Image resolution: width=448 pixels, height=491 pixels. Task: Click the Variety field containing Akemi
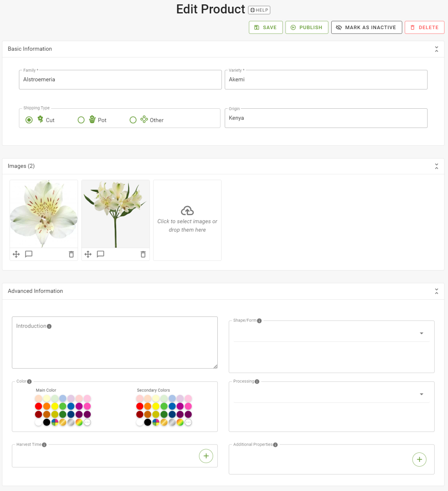[326, 80]
